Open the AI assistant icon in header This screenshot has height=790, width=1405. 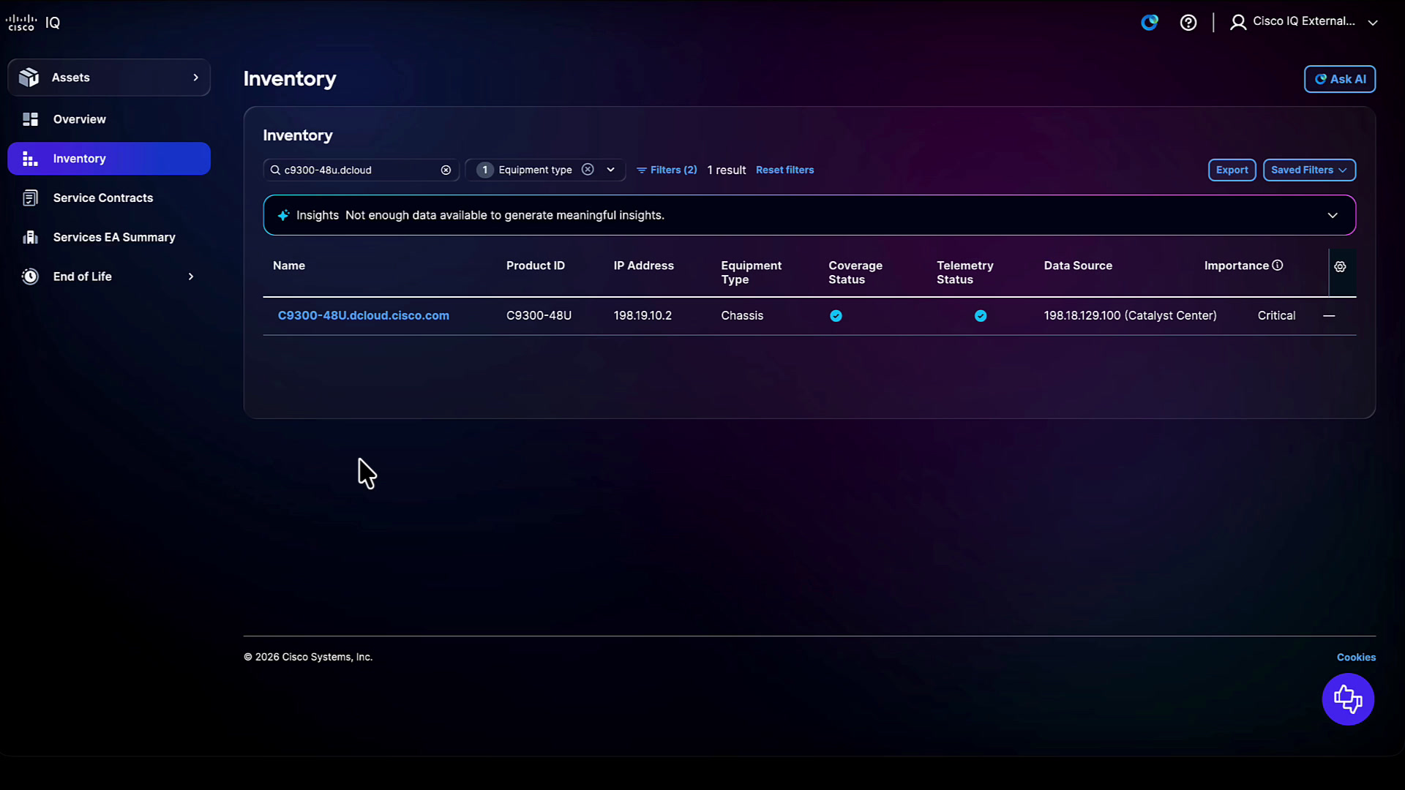click(1150, 22)
